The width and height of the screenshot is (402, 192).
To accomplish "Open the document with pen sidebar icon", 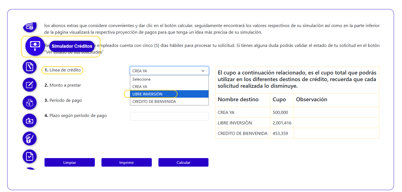I will [x=30, y=67].
